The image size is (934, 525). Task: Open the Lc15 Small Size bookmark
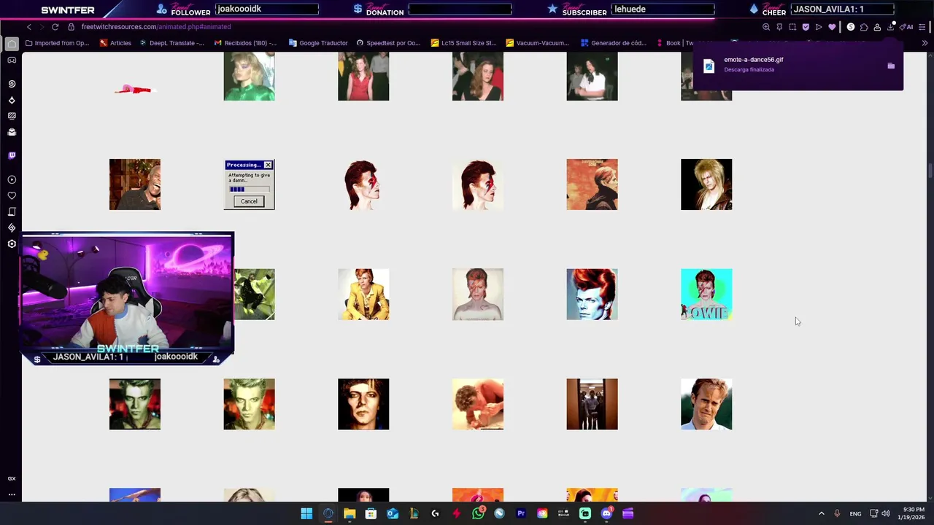[x=463, y=43]
